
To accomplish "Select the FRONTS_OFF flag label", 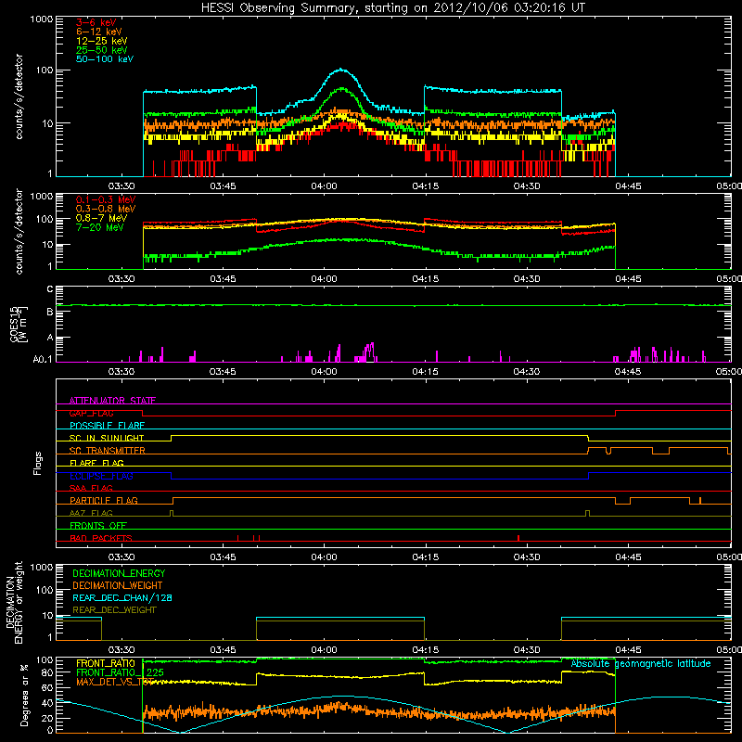I will pyautogui.click(x=98, y=526).
